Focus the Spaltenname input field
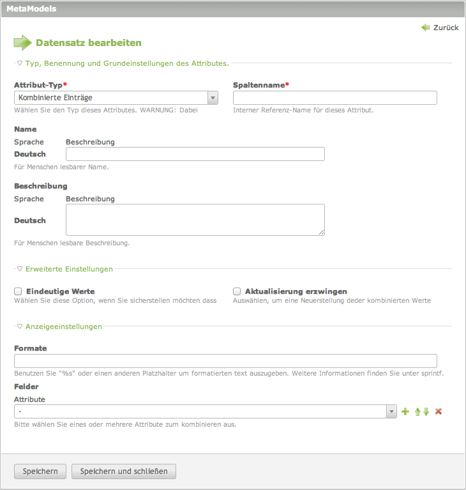 (335, 98)
